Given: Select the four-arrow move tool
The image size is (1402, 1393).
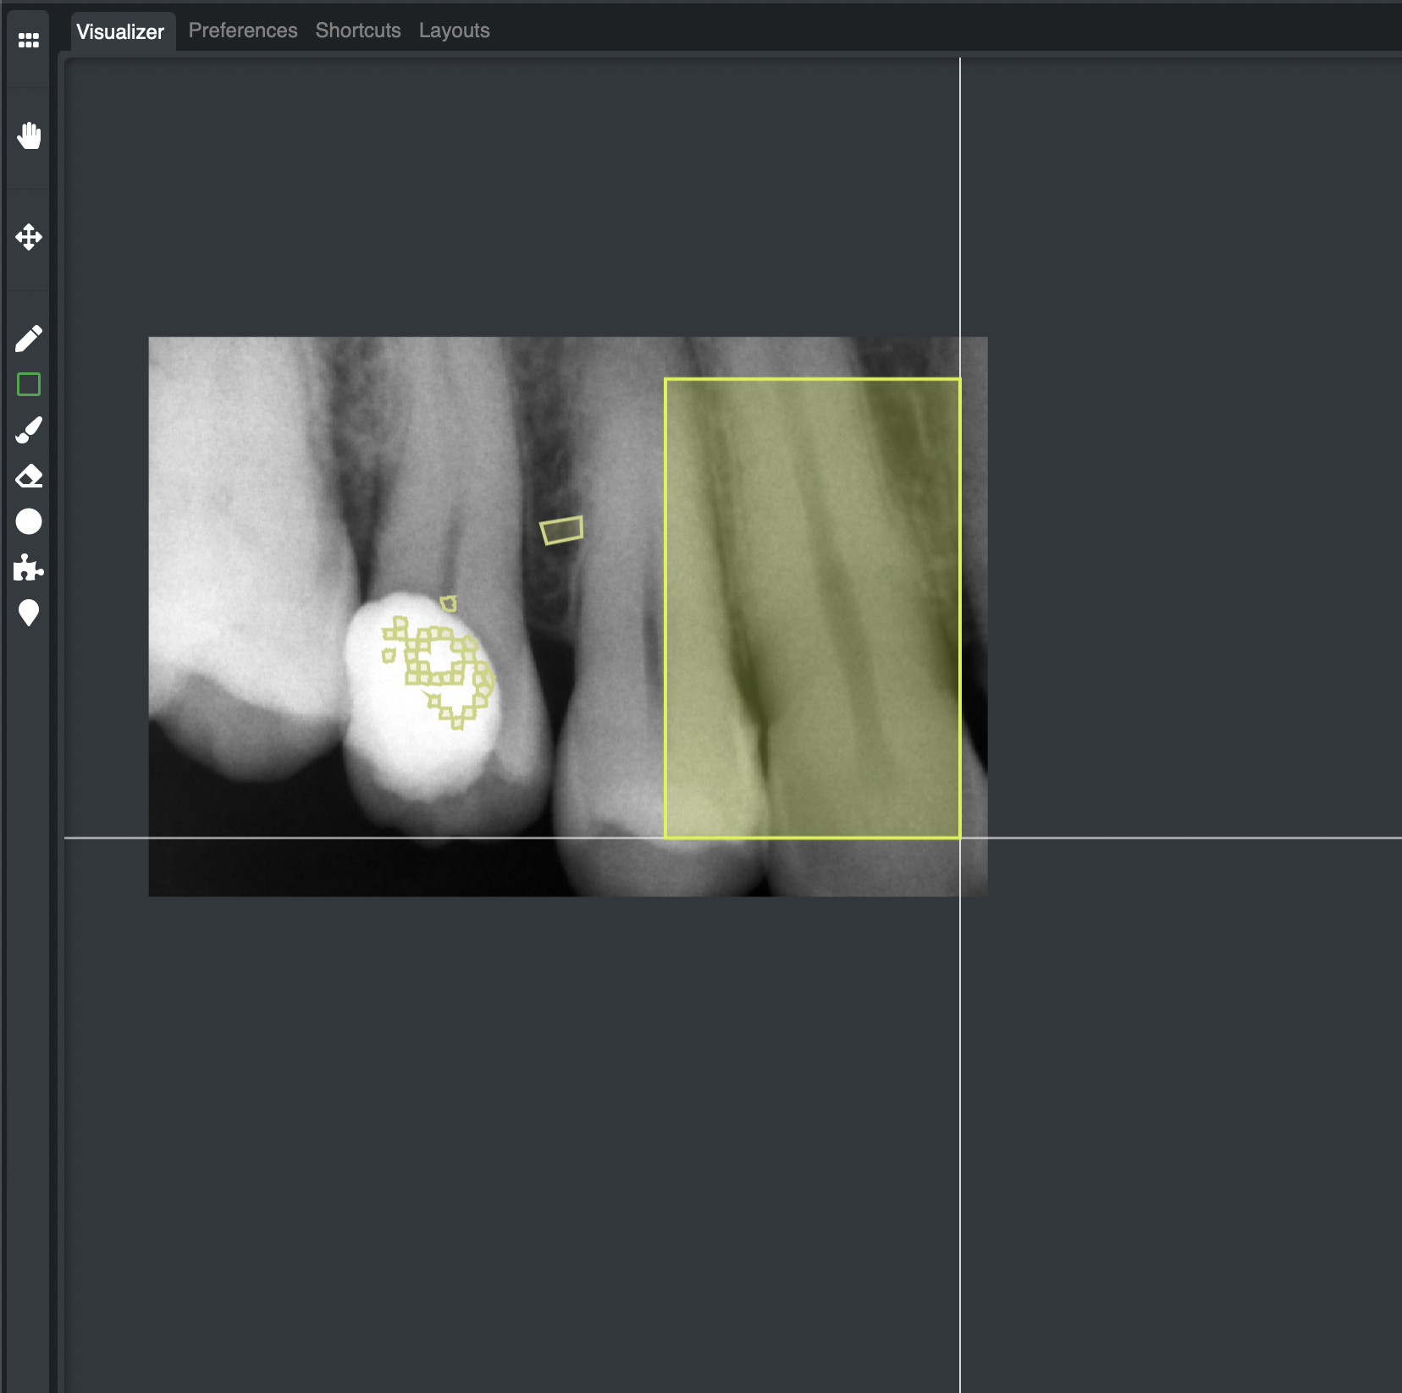Looking at the screenshot, I should pos(29,237).
